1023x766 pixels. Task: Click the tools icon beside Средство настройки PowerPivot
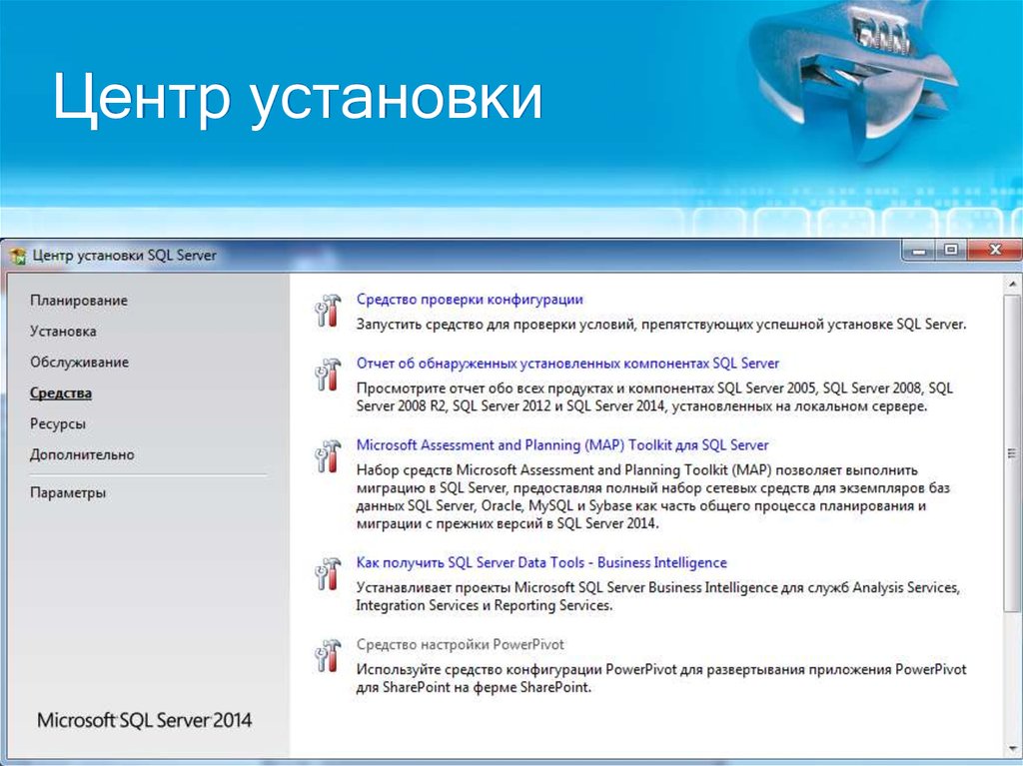click(328, 656)
